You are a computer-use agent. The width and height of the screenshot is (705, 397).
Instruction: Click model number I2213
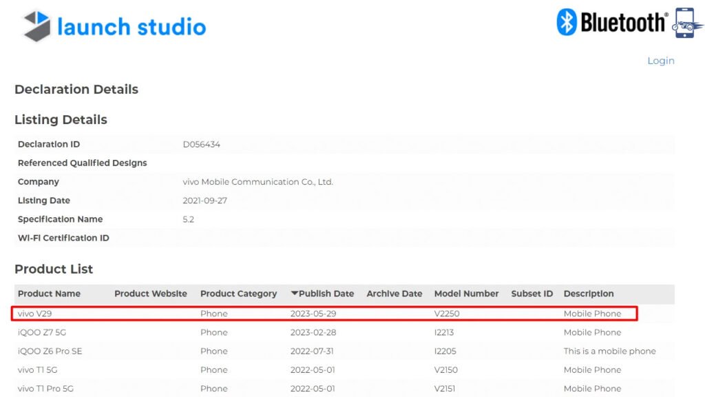(x=444, y=333)
